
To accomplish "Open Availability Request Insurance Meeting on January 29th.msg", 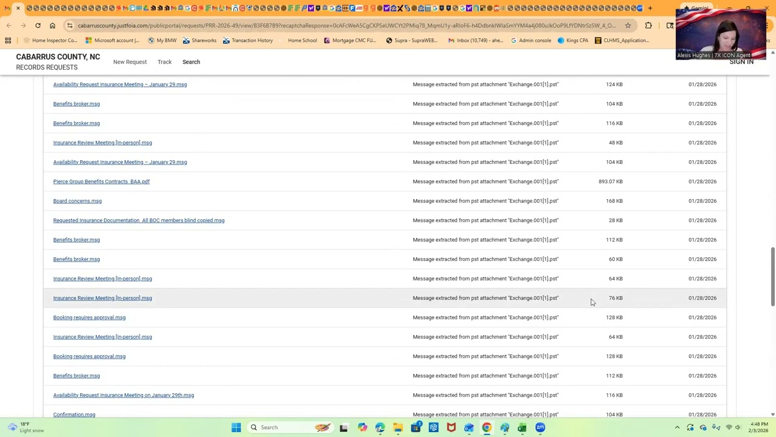I will [x=124, y=395].
